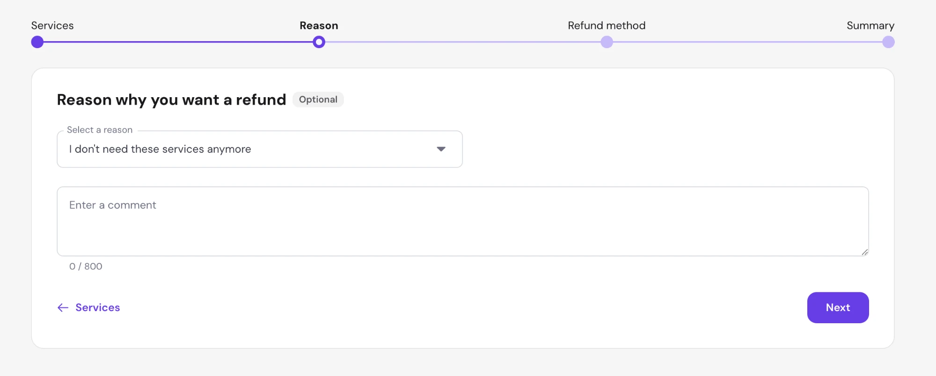This screenshot has height=376, width=936.
Task: Click the Summary progress step dot
Action: [x=888, y=42]
